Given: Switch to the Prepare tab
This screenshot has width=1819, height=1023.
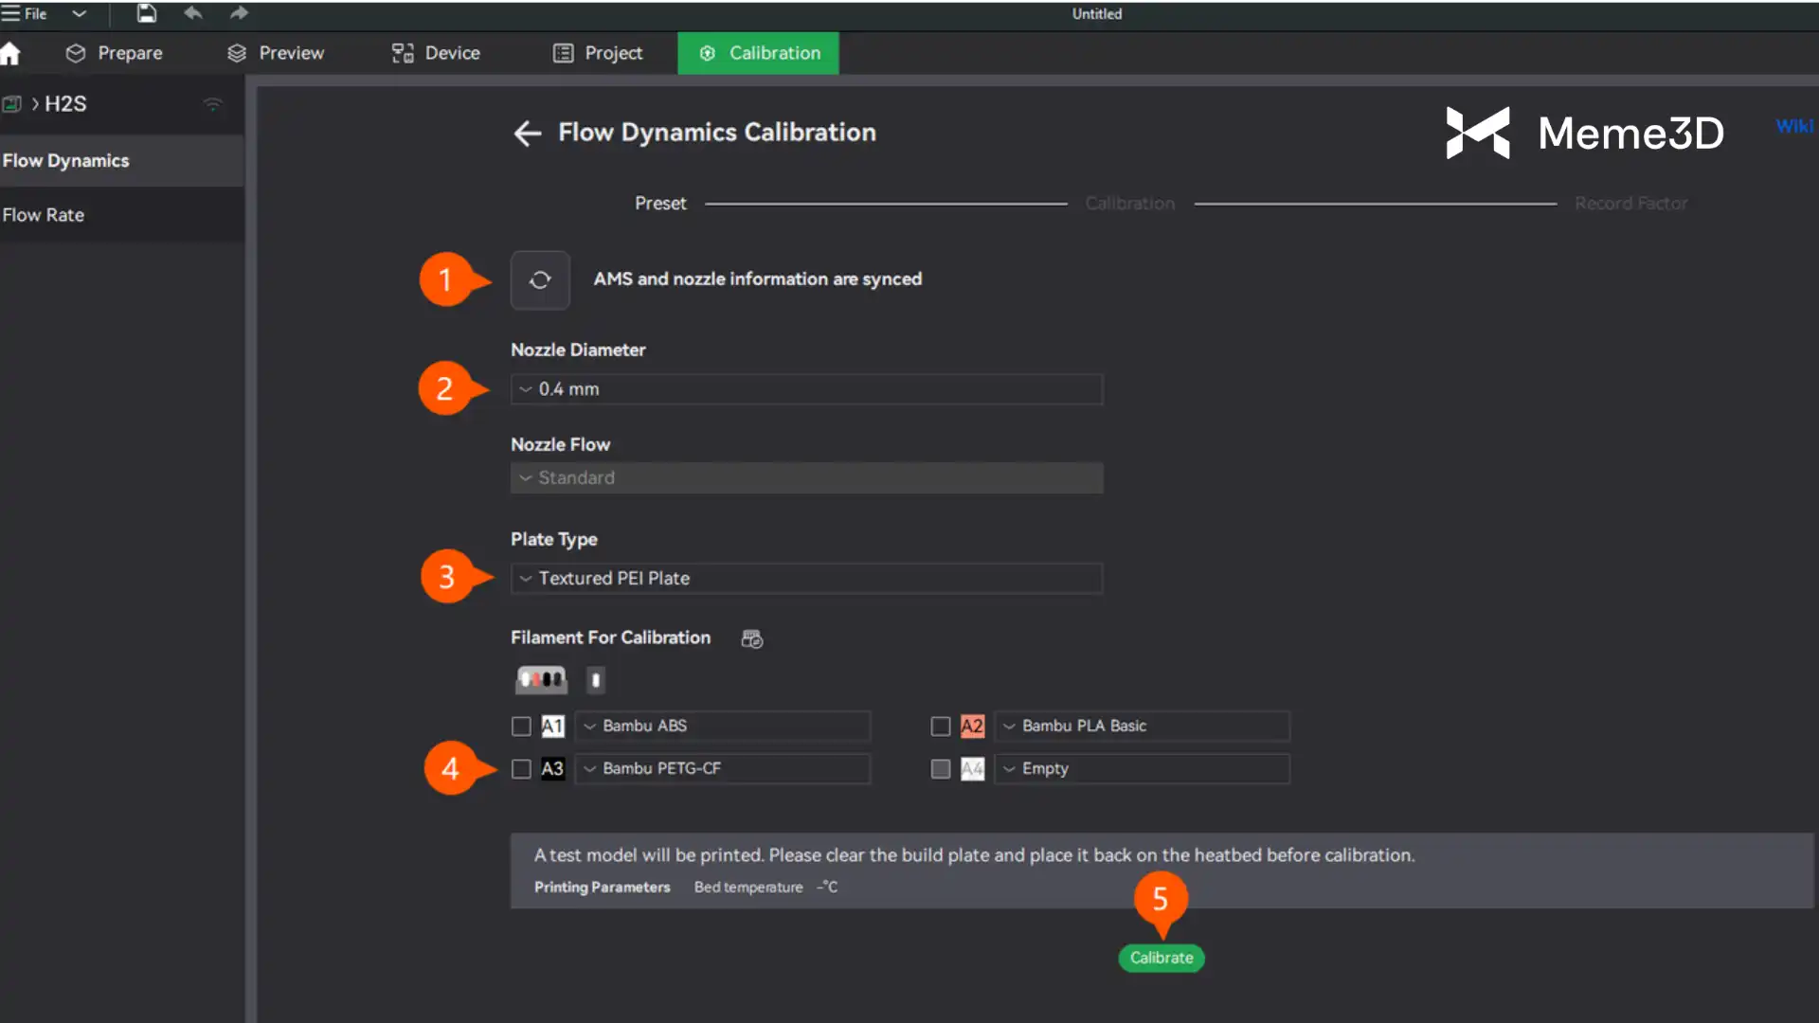Looking at the screenshot, I should [115, 54].
